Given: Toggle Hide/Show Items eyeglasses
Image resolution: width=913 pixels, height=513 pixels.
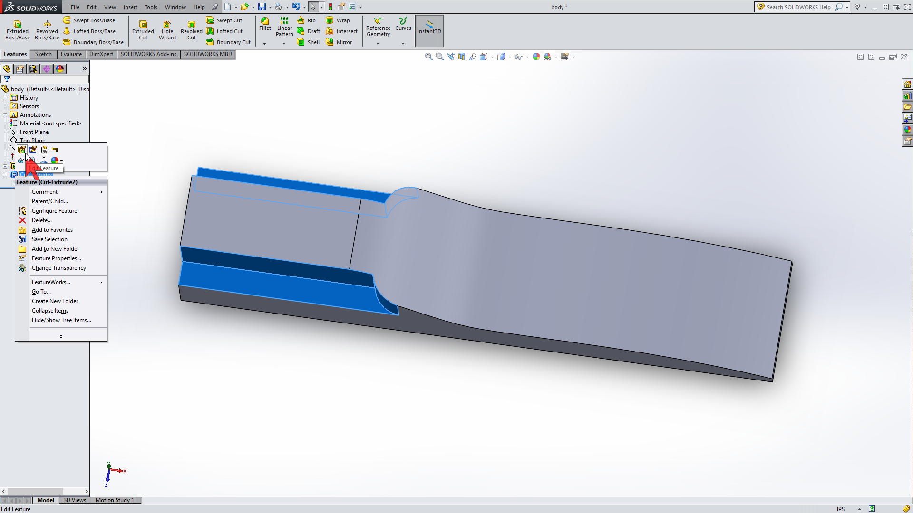Looking at the screenshot, I should (x=518, y=57).
